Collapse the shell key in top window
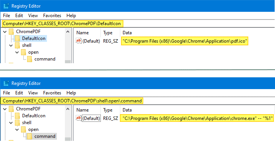Screen dimensions: 275x142 [11, 45]
